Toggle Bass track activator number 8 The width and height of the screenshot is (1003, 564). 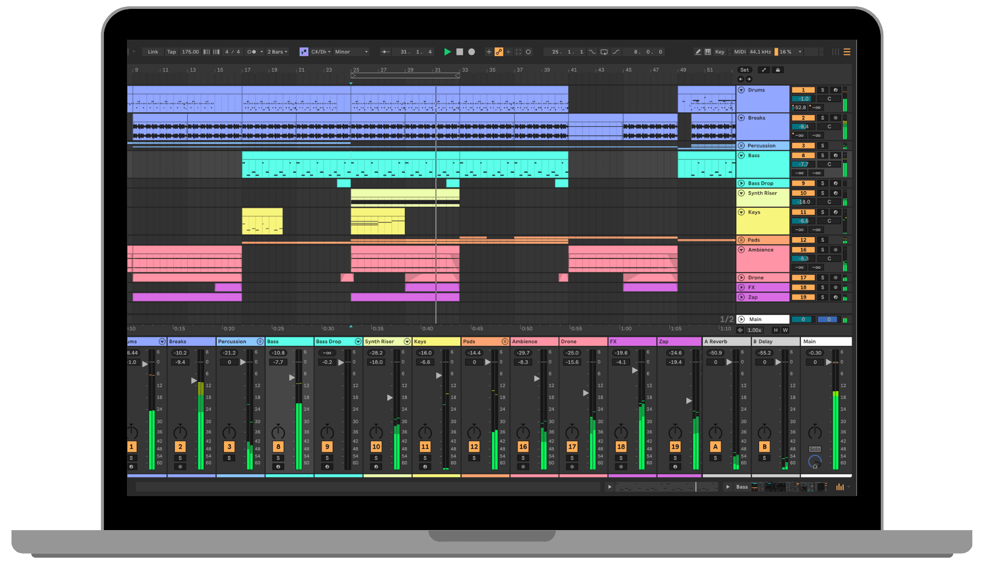coord(803,156)
